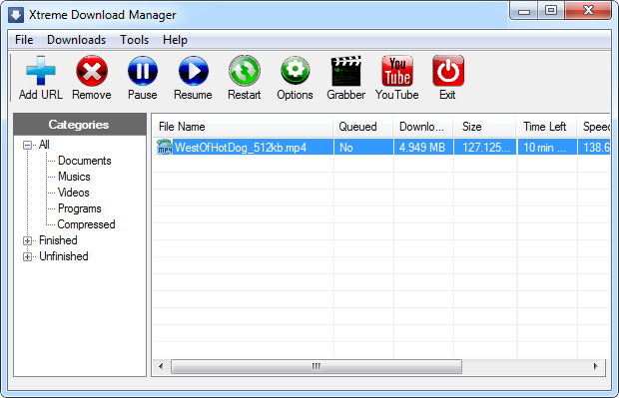Viewport: 619px width, 398px height.
Task: Click the Add URL plus icon
Action: [41, 71]
